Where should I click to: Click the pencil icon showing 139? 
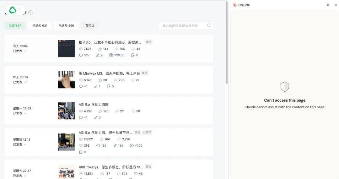(x=115, y=145)
